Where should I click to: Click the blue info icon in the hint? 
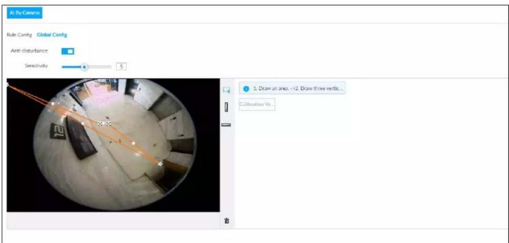tap(246, 89)
